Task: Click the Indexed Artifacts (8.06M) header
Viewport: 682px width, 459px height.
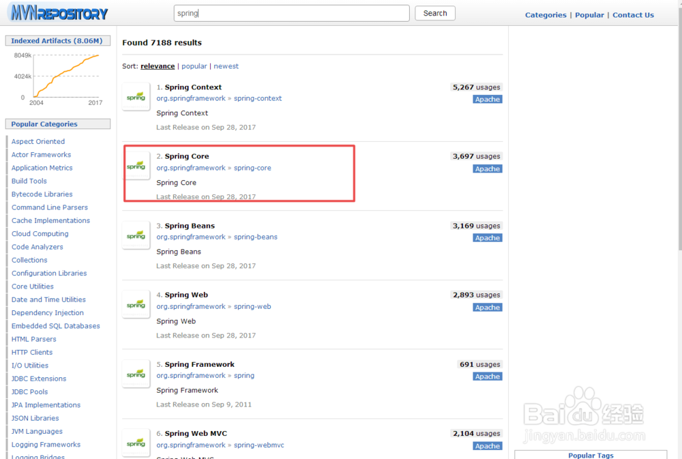Action: [x=57, y=40]
